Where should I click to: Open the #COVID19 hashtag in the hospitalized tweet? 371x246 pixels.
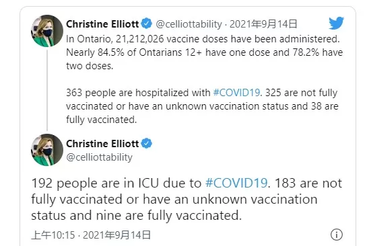[236, 93]
